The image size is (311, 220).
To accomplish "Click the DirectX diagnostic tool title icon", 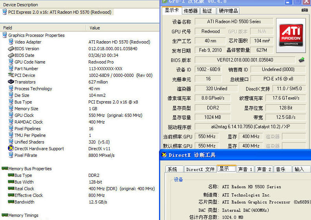I will [164, 155].
